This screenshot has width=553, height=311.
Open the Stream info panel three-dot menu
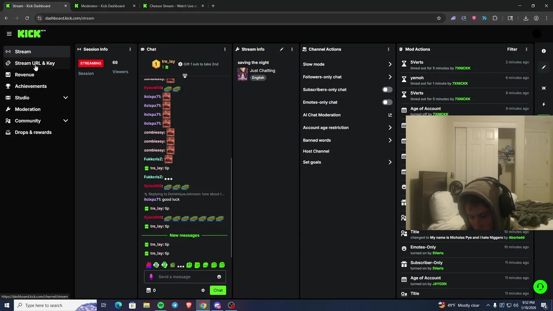pos(292,49)
